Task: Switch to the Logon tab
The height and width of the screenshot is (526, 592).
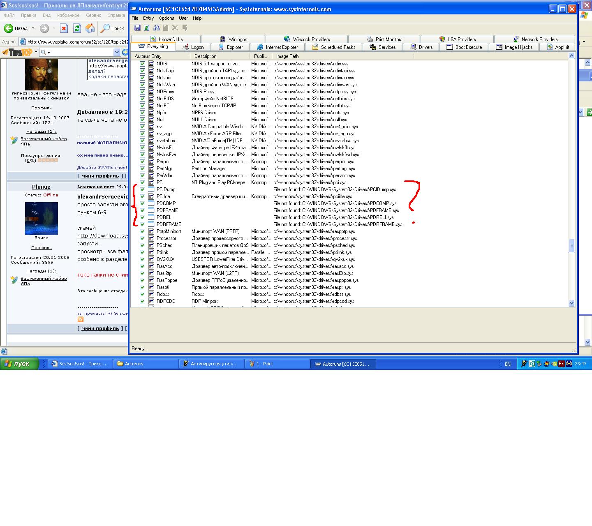Action: point(193,47)
